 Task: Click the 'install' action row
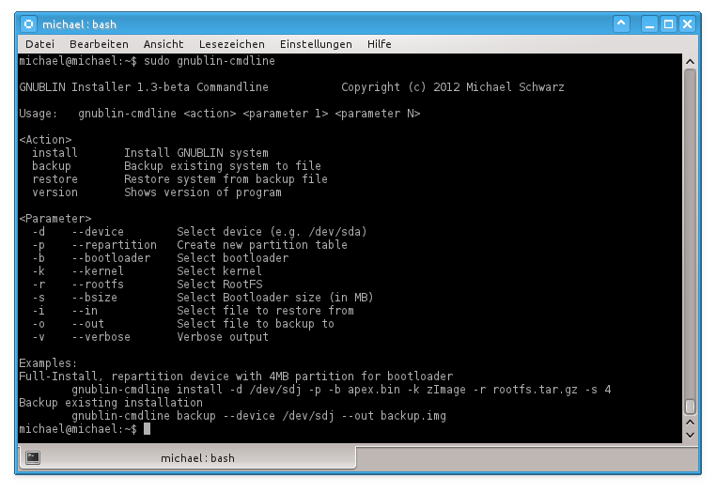point(150,153)
